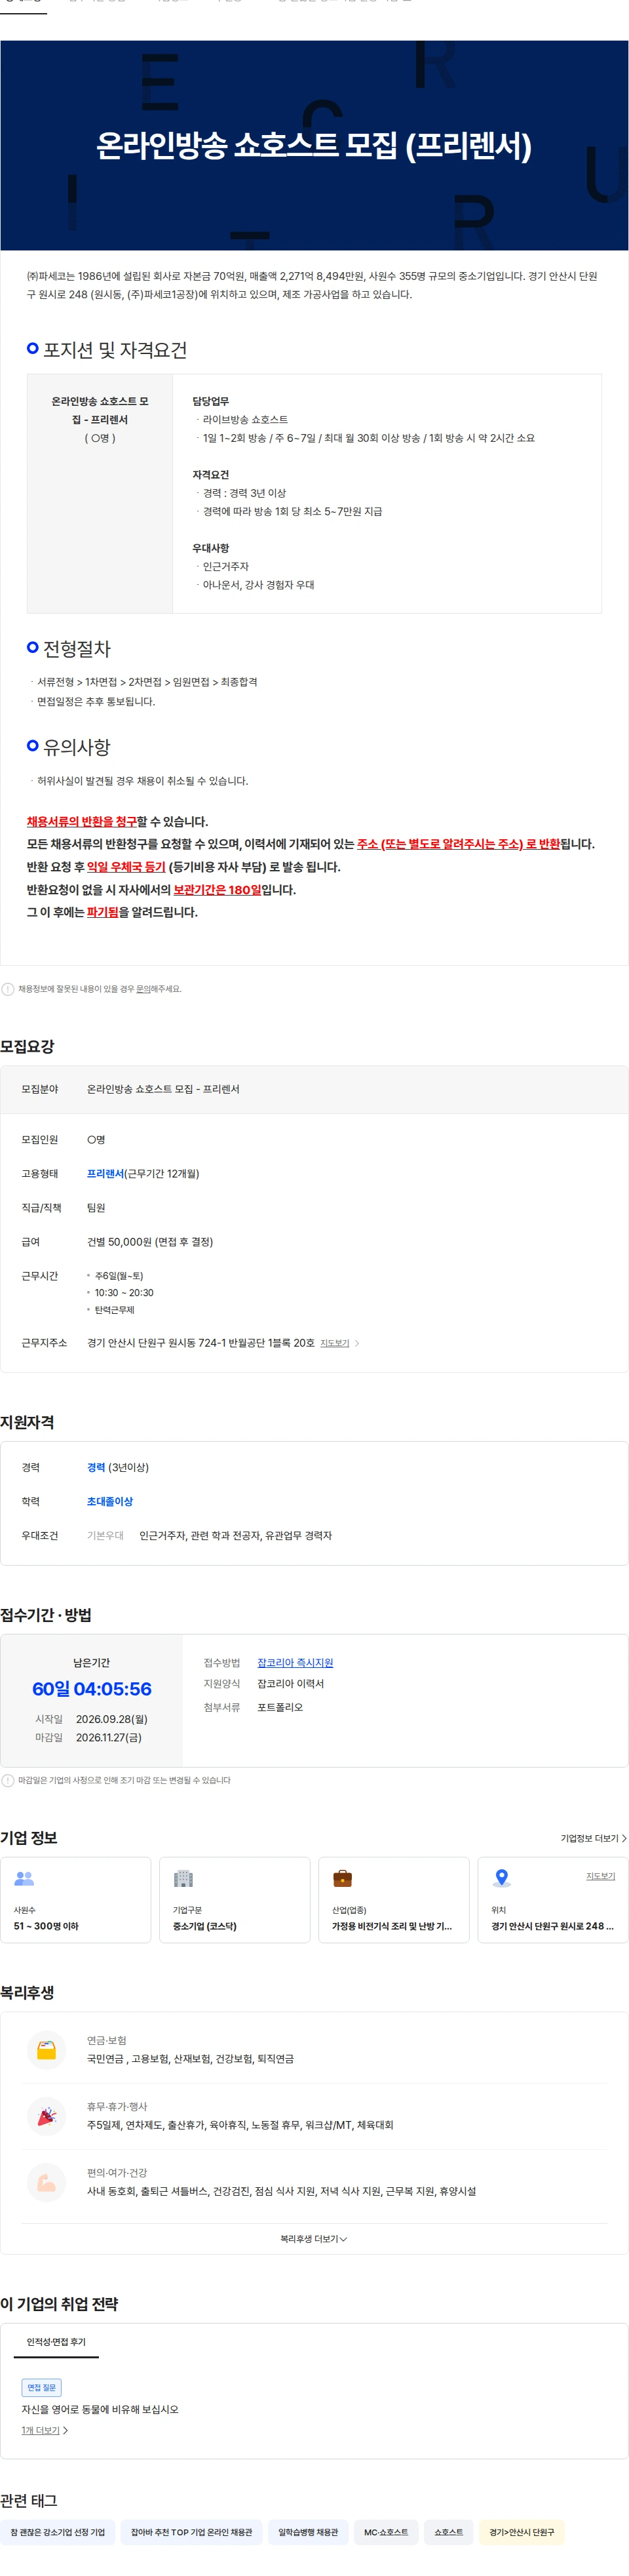This screenshot has width=629, height=2576.
Task: Click the 잡아바 추천 TOP 기업 온라인 채용관 tag
Action: 191,2532
